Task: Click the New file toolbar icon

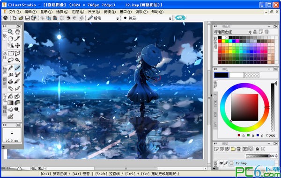Action: (x=15, y=18)
